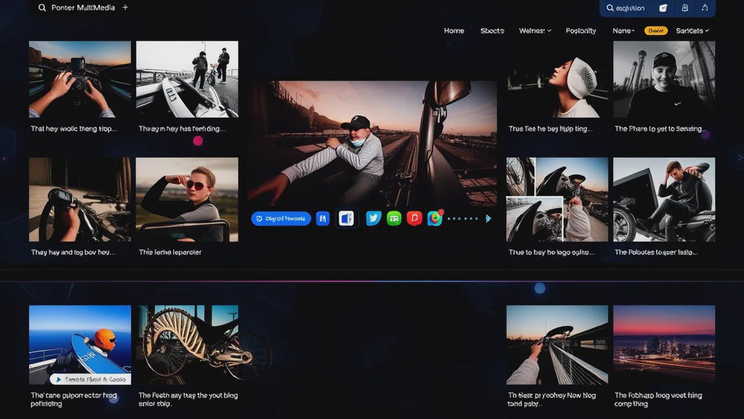The width and height of the screenshot is (744, 419).
Task: Expand the Nane dropdown menu
Action: click(x=623, y=31)
